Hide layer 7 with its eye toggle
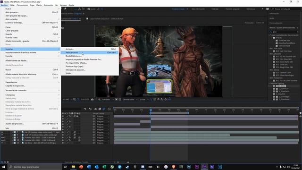The height and width of the screenshot is (170, 302). [x=2, y=132]
